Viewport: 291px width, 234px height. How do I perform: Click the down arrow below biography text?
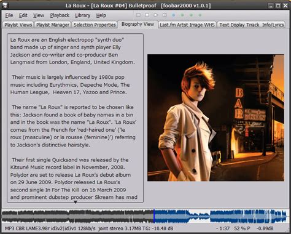point(76,202)
